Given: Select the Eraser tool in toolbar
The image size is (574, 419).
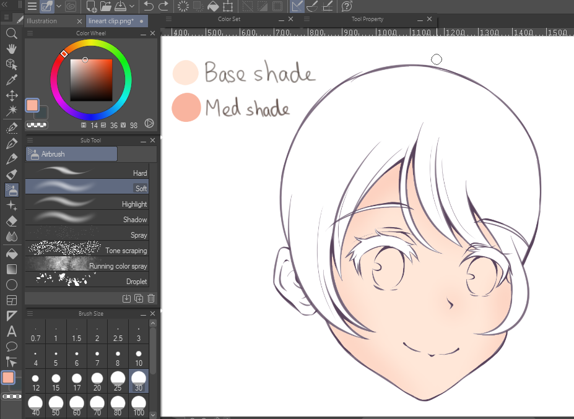Looking at the screenshot, I should 11,221.
